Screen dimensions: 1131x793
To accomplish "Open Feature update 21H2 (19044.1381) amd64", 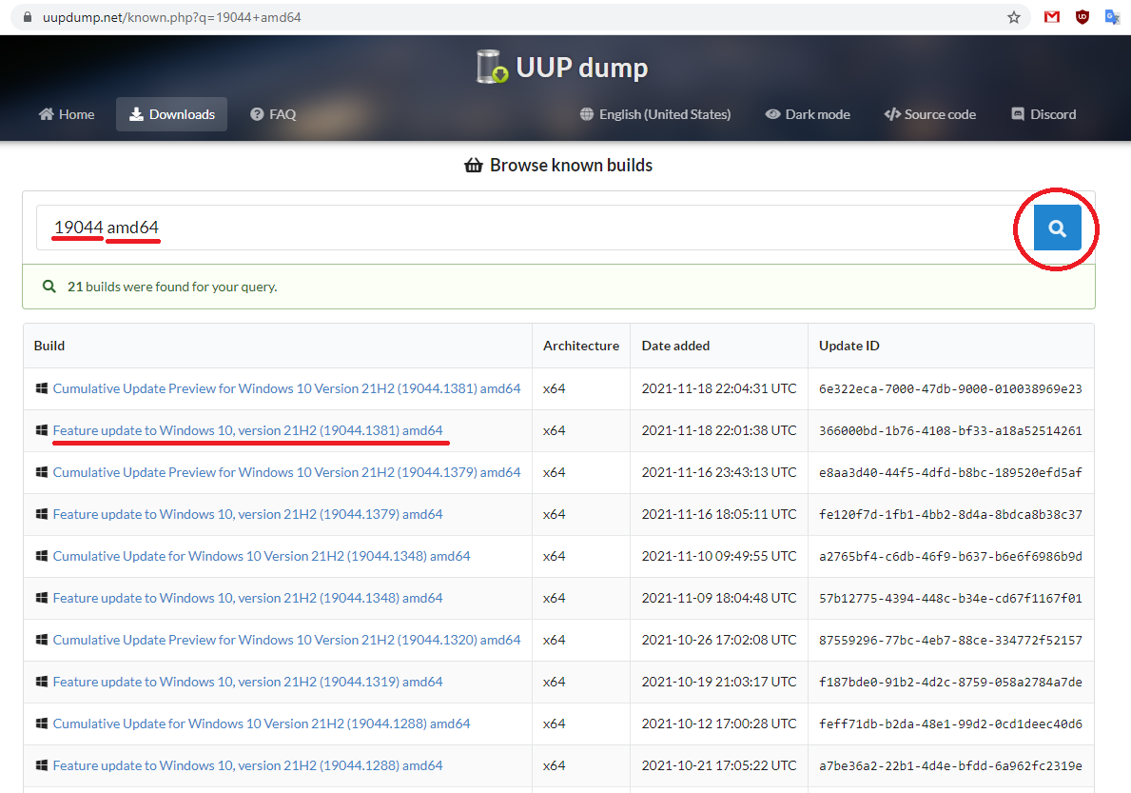I will click(247, 430).
